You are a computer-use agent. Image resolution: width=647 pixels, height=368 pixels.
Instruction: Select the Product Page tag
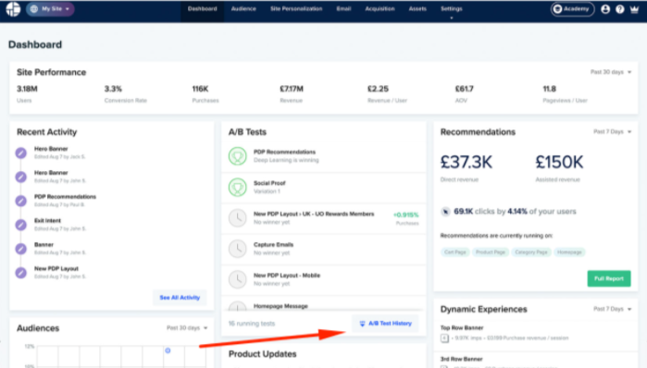click(491, 252)
